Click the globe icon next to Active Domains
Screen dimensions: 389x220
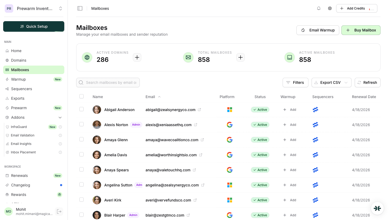point(87,57)
